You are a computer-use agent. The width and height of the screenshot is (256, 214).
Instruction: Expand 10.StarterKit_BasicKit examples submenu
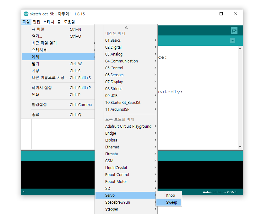pos(126,102)
